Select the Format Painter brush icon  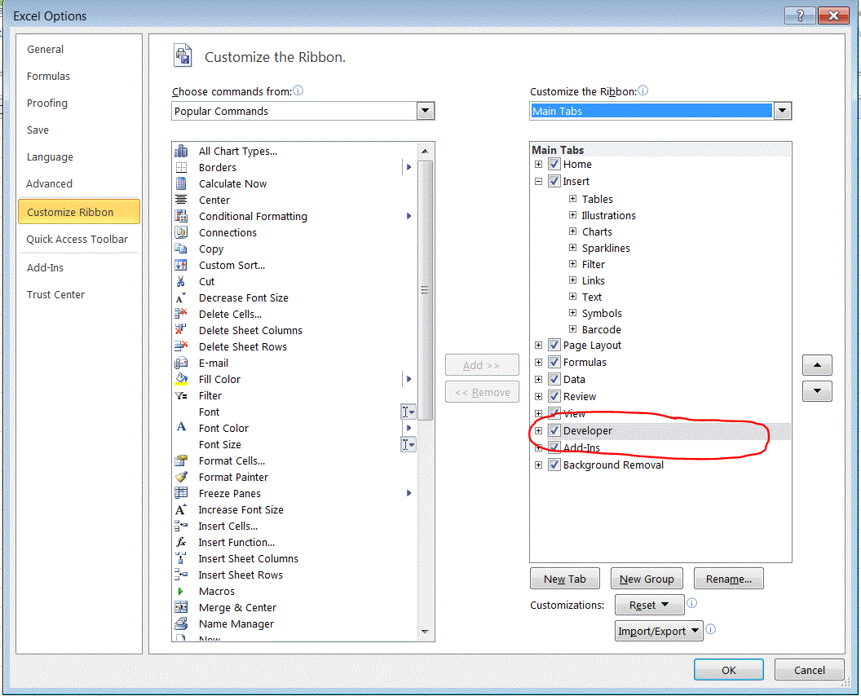(181, 477)
